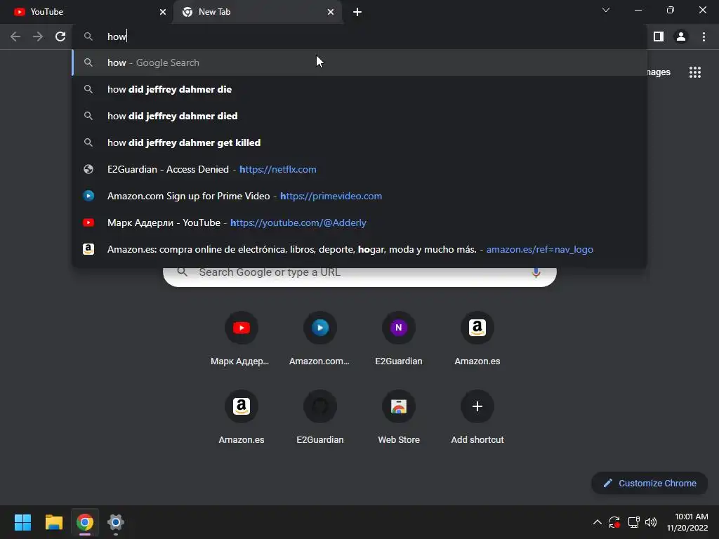Image resolution: width=719 pixels, height=539 pixels.
Task: Switch to the YouTube tab
Action: [x=86, y=12]
